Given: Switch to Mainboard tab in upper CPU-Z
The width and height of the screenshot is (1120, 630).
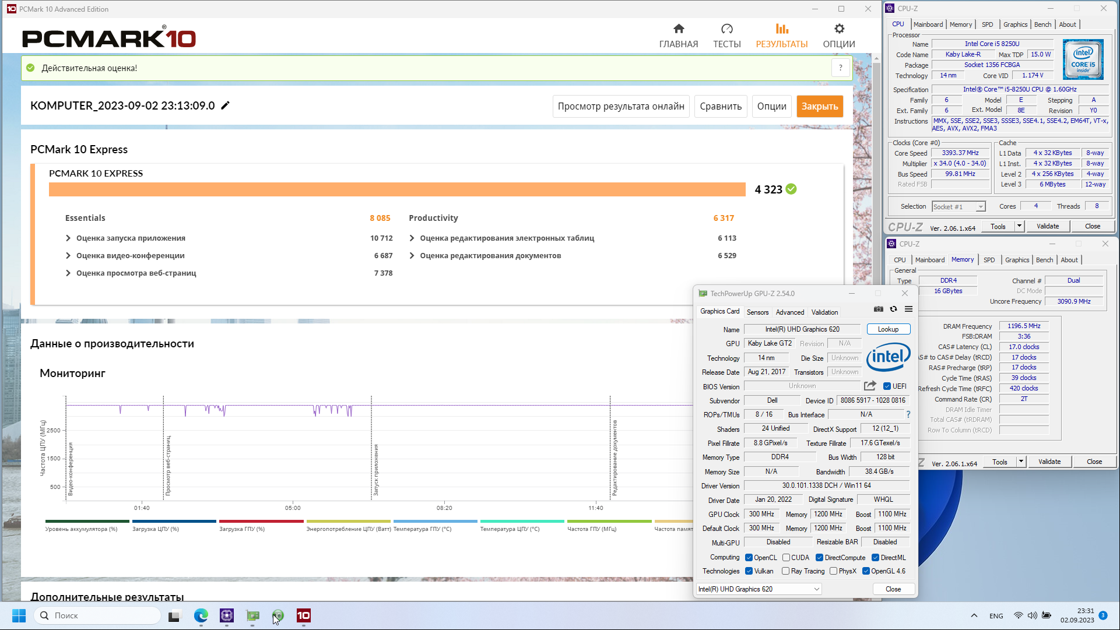Looking at the screenshot, I should (x=928, y=24).
